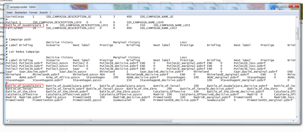Open the Format menu

(33, 12)
